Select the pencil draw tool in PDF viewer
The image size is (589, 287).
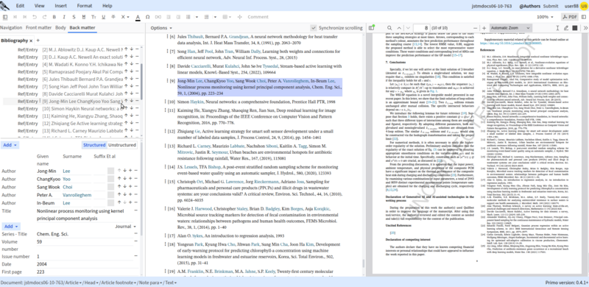566,28
